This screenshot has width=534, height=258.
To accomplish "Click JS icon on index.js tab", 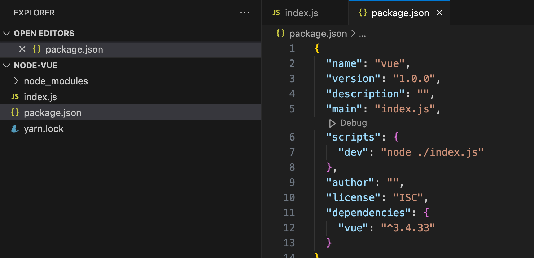I will pos(276,13).
